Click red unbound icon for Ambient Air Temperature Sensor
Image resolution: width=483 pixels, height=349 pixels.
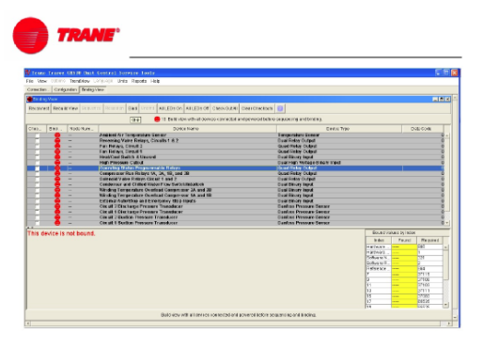[57, 135]
